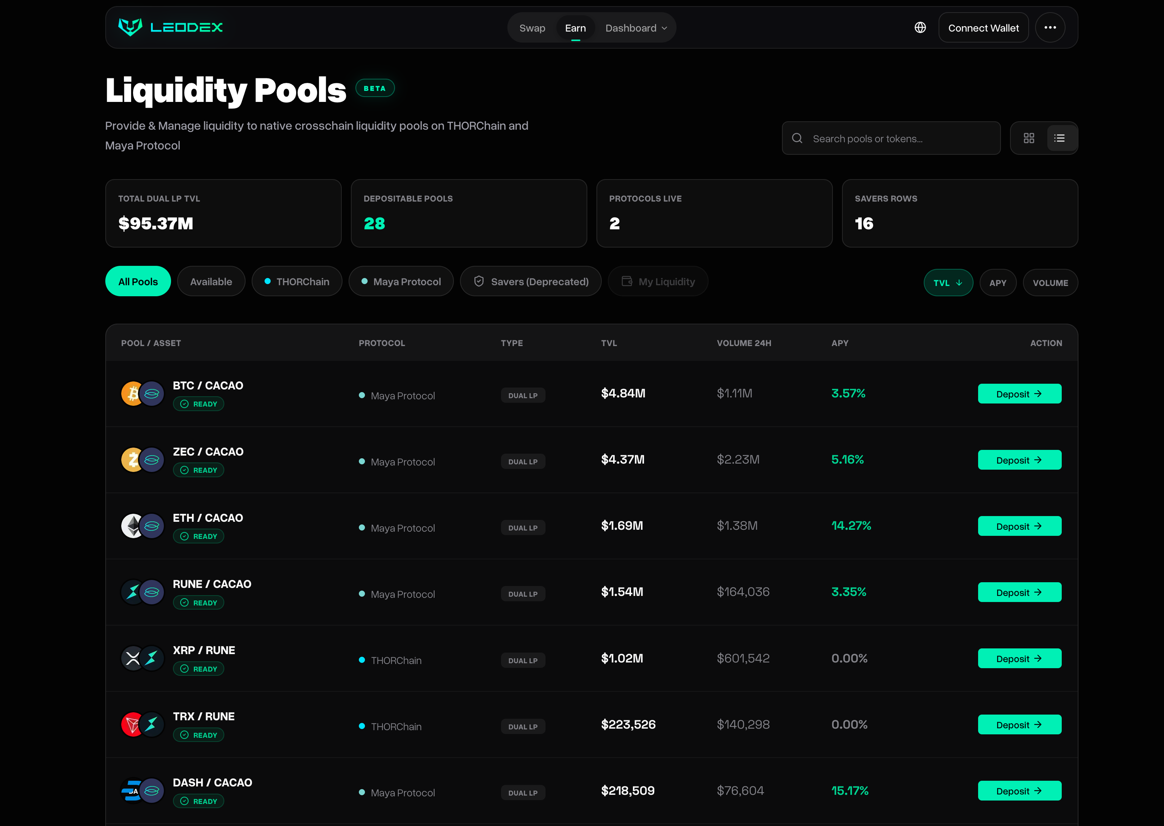Viewport: 1164px width, 826px height.
Task: Click the LeoDex logo
Action: 170,27
